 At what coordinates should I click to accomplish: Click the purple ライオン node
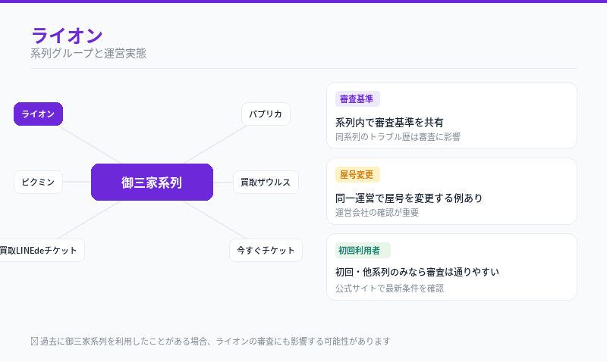[x=39, y=114]
